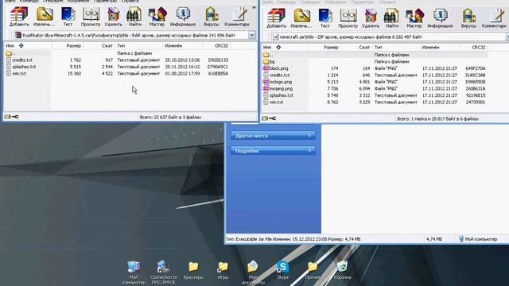Click Удалить icon in left WinRAR window
Screen dimensions: 509x286
pyautogui.click(x=113, y=16)
